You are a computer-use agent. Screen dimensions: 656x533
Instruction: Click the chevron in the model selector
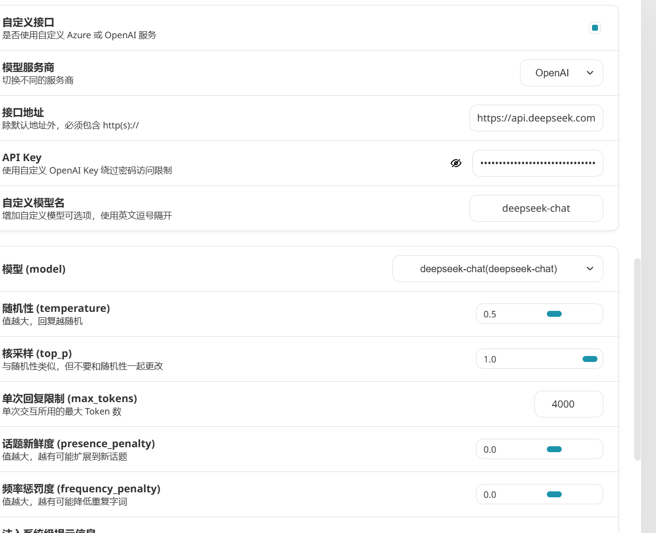[x=590, y=269]
